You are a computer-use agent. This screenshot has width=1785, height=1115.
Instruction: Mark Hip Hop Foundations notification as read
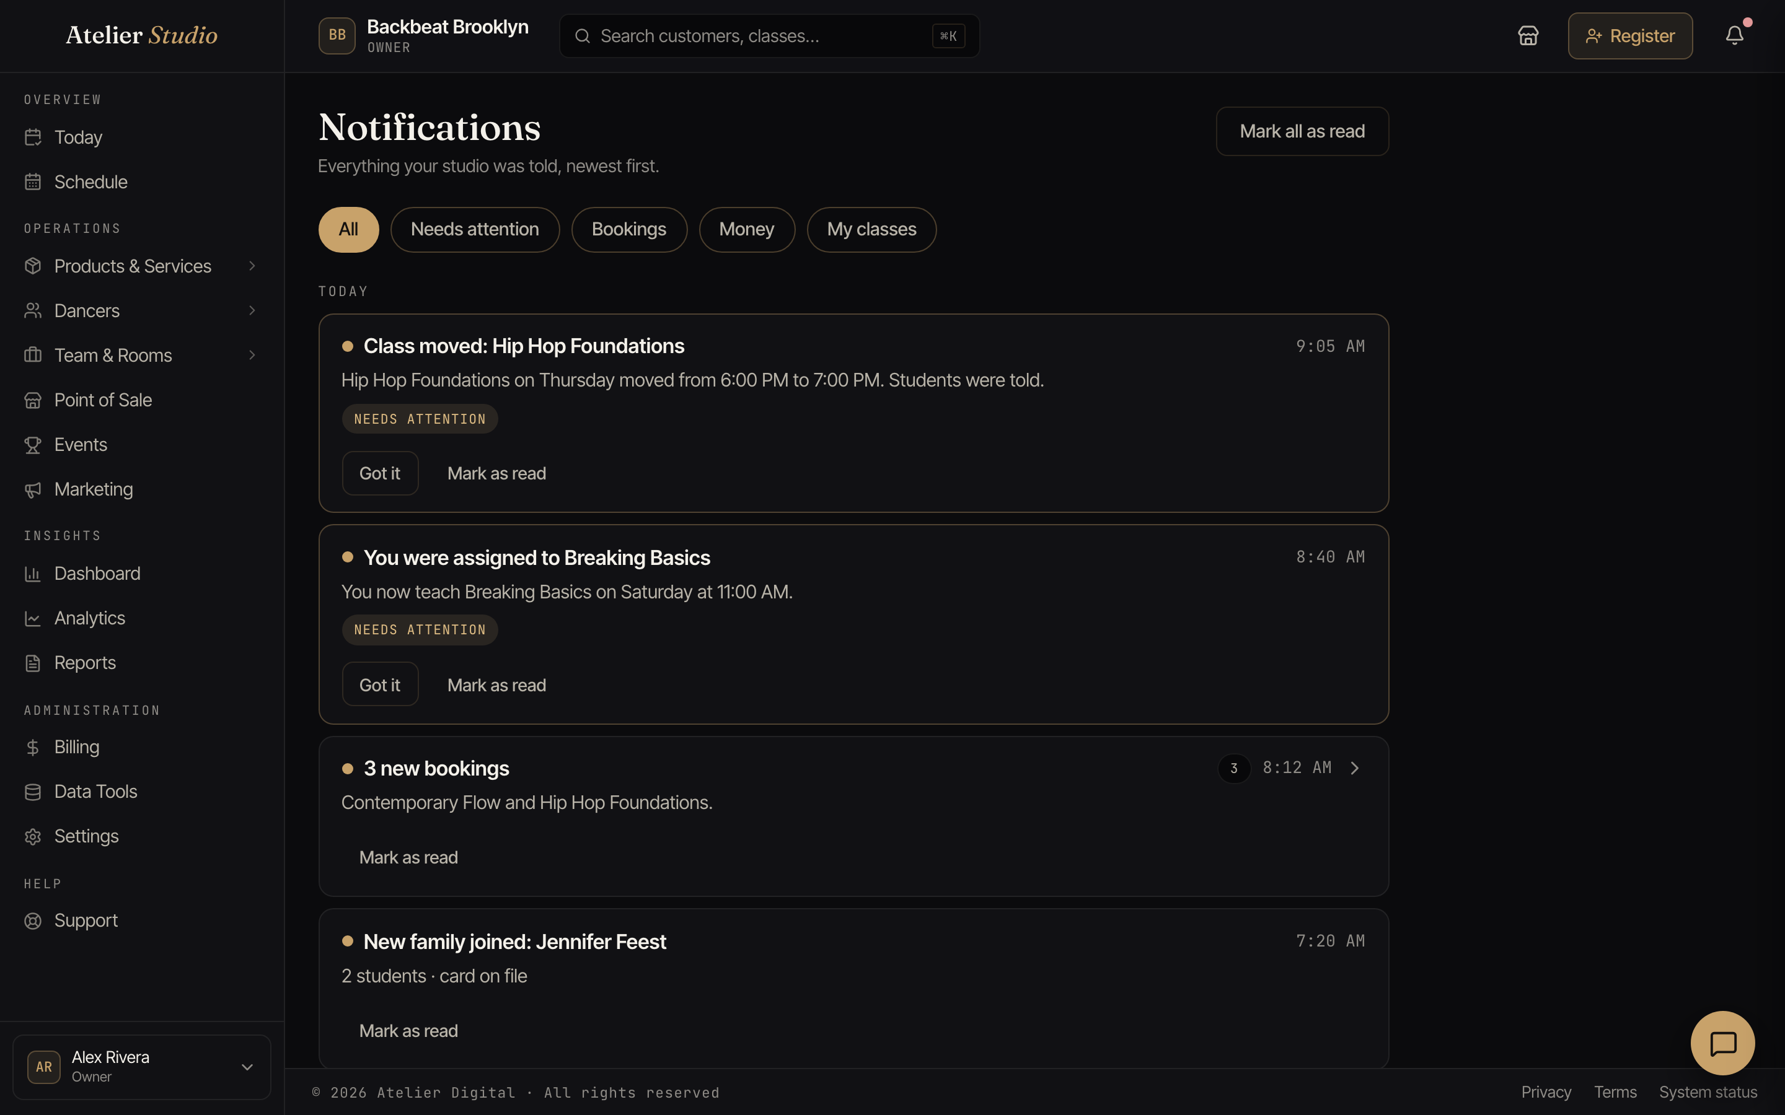coord(496,473)
